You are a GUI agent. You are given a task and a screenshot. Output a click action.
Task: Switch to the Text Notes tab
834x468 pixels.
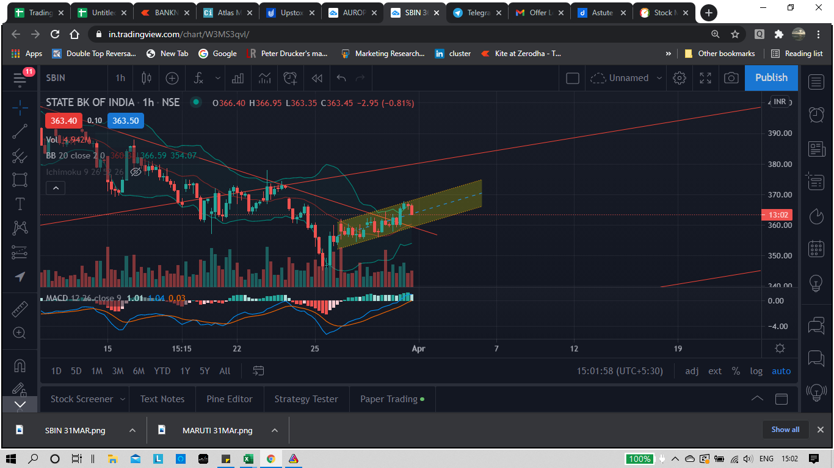[162, 399]
